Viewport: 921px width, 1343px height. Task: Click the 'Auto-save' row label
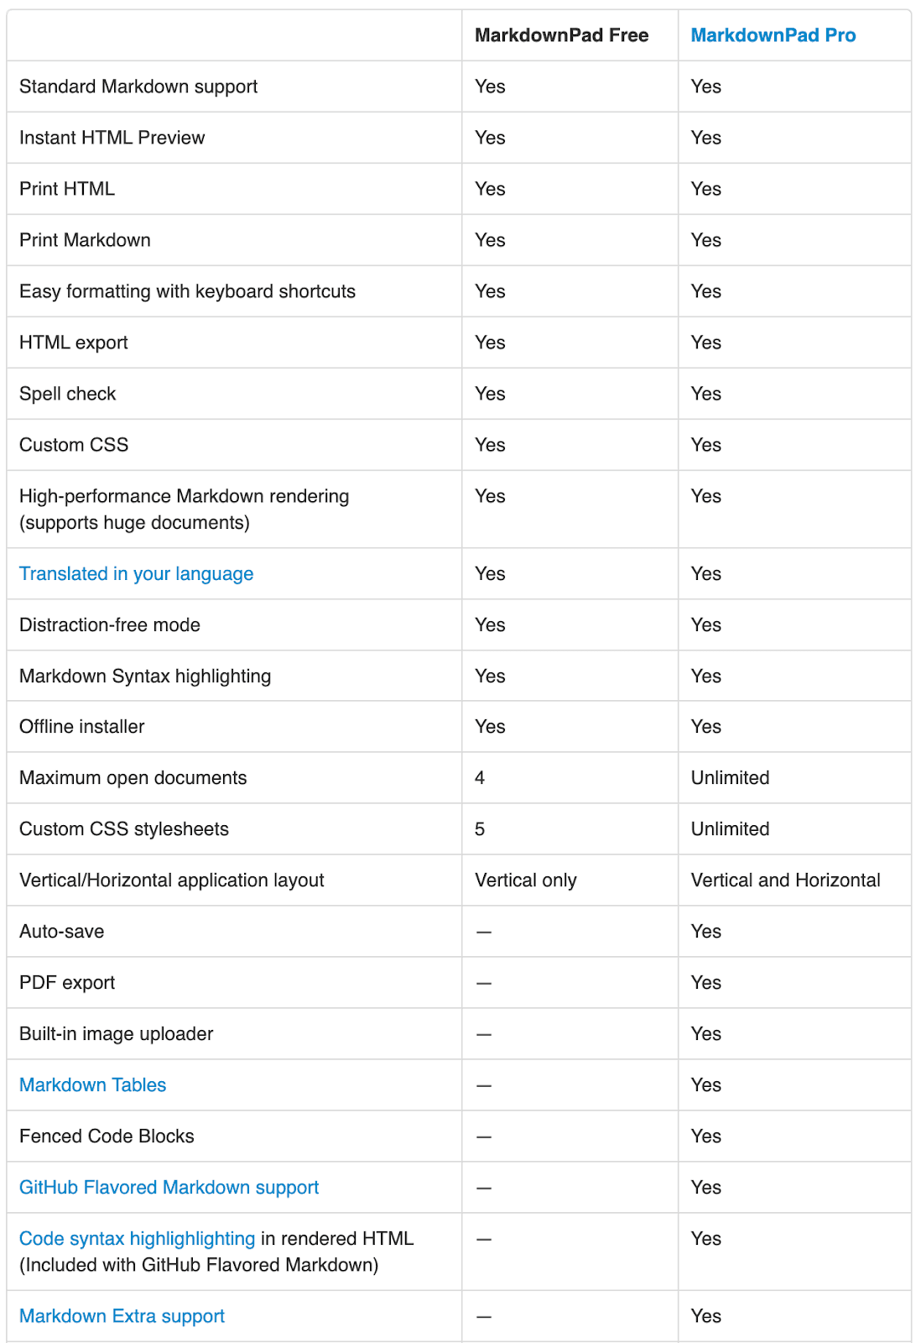point(61,932)
